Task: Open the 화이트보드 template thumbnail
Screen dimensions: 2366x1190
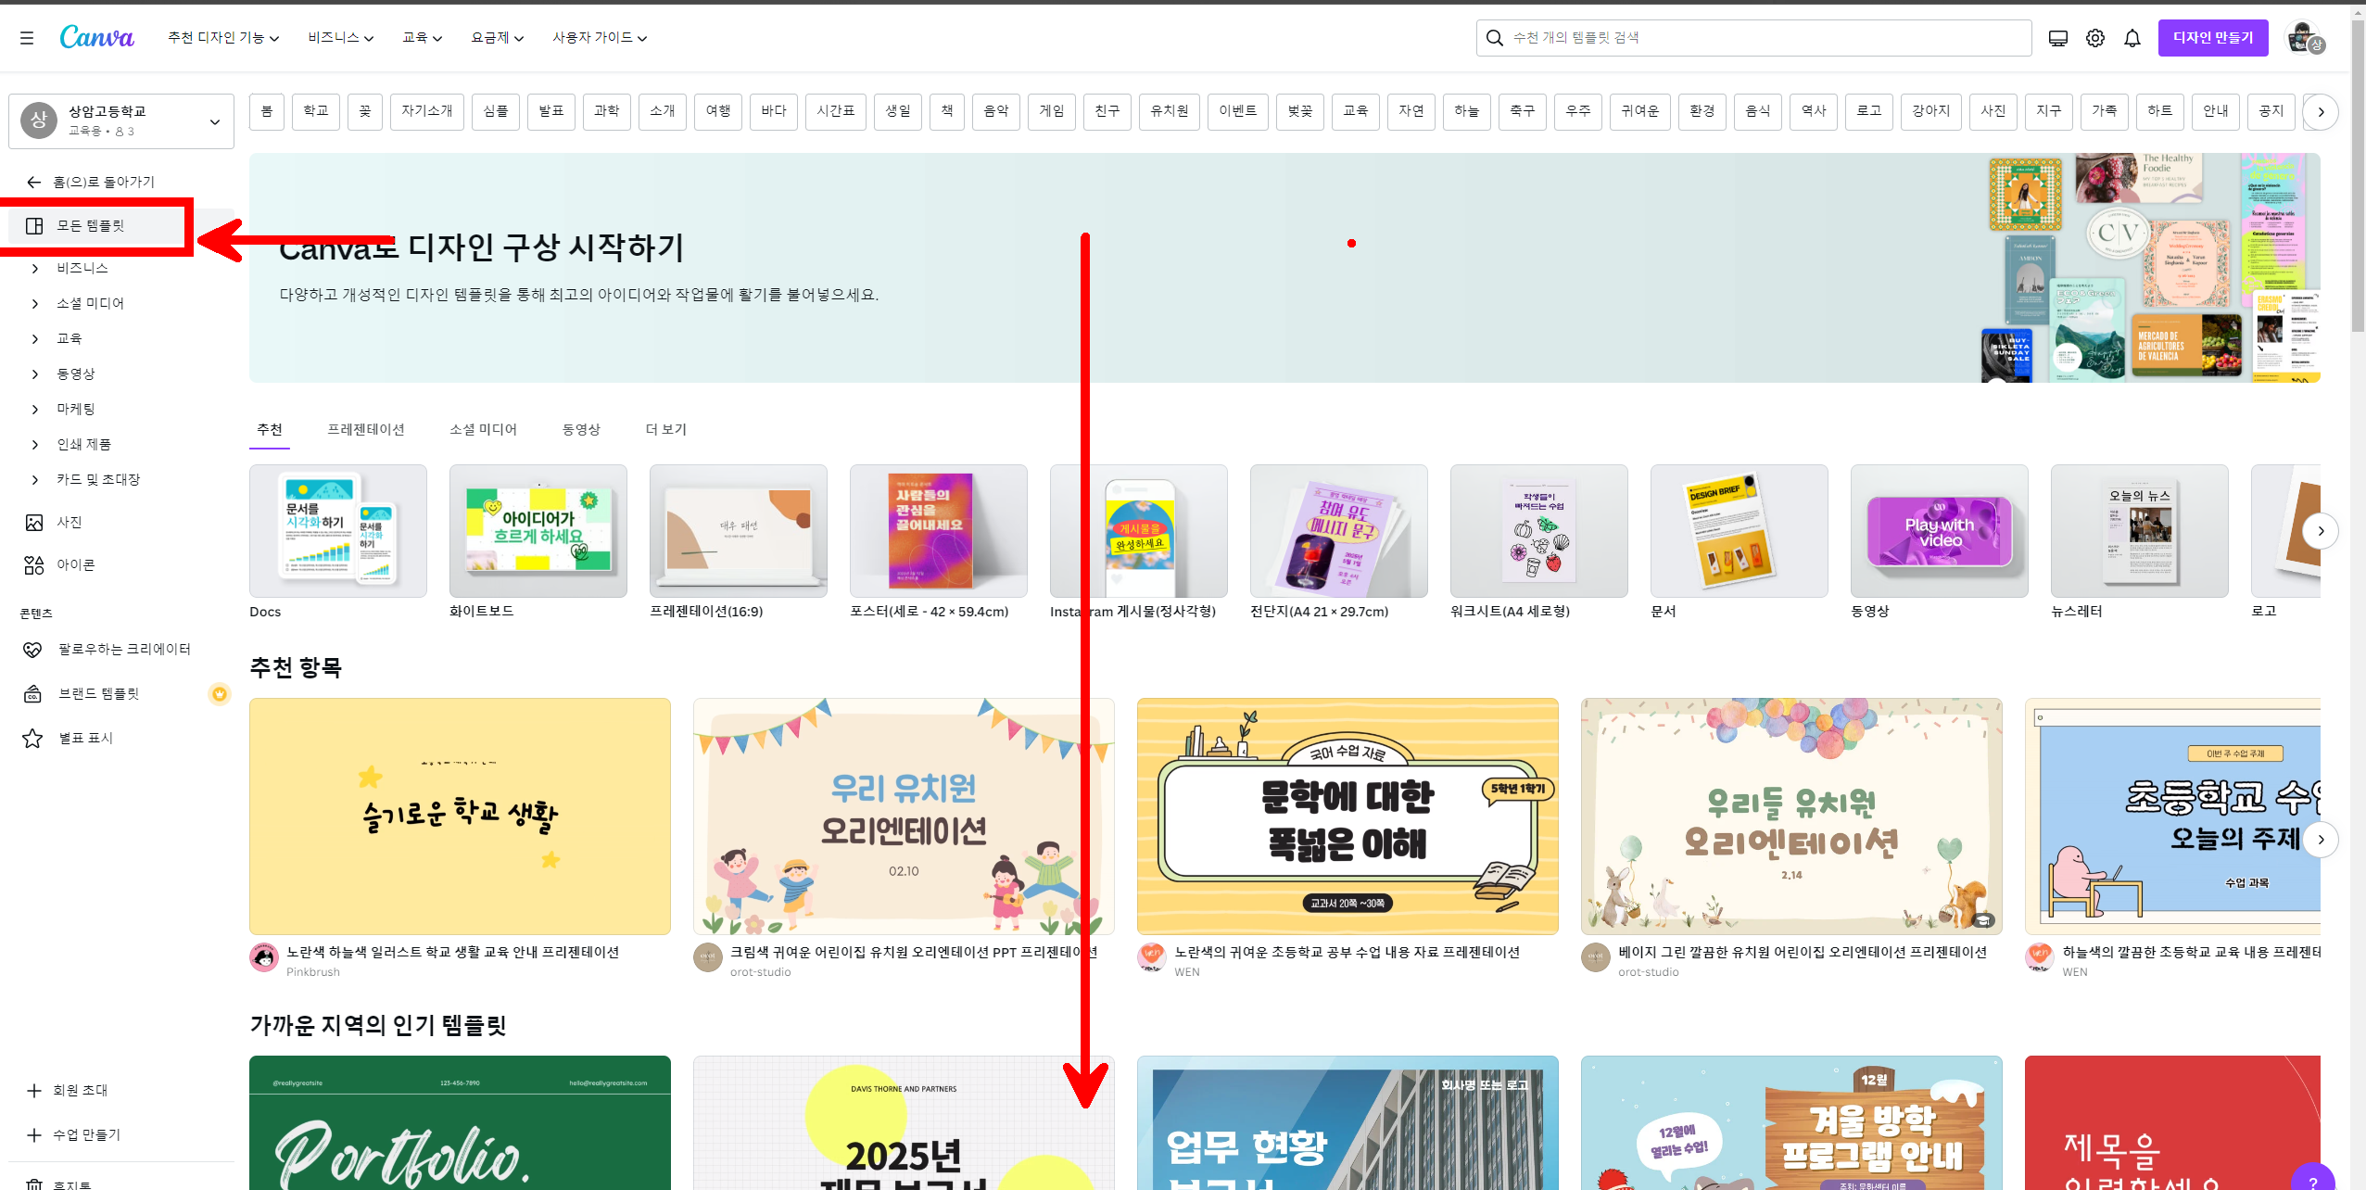Action: click(x=538, y=531)
